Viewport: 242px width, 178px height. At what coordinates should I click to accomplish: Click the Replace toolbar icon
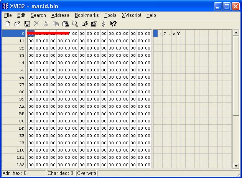pos(85,24)
